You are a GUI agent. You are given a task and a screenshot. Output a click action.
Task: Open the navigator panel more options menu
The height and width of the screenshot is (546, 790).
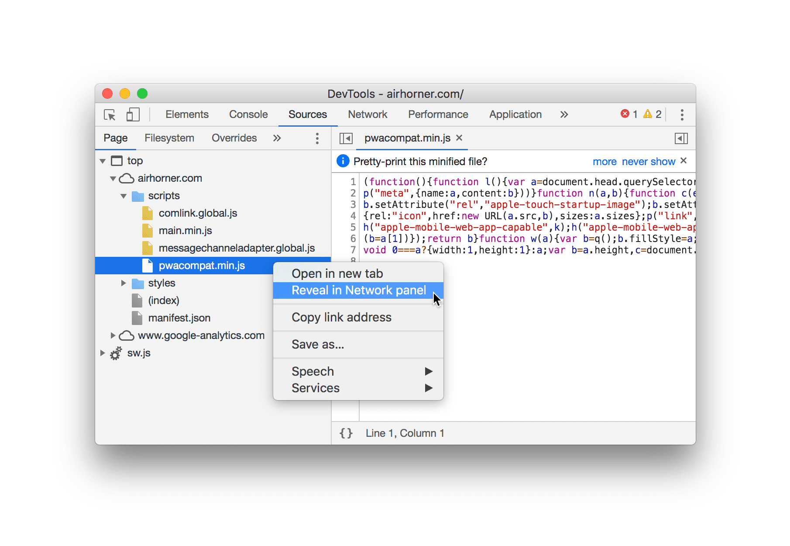click(x=317, y=138)
